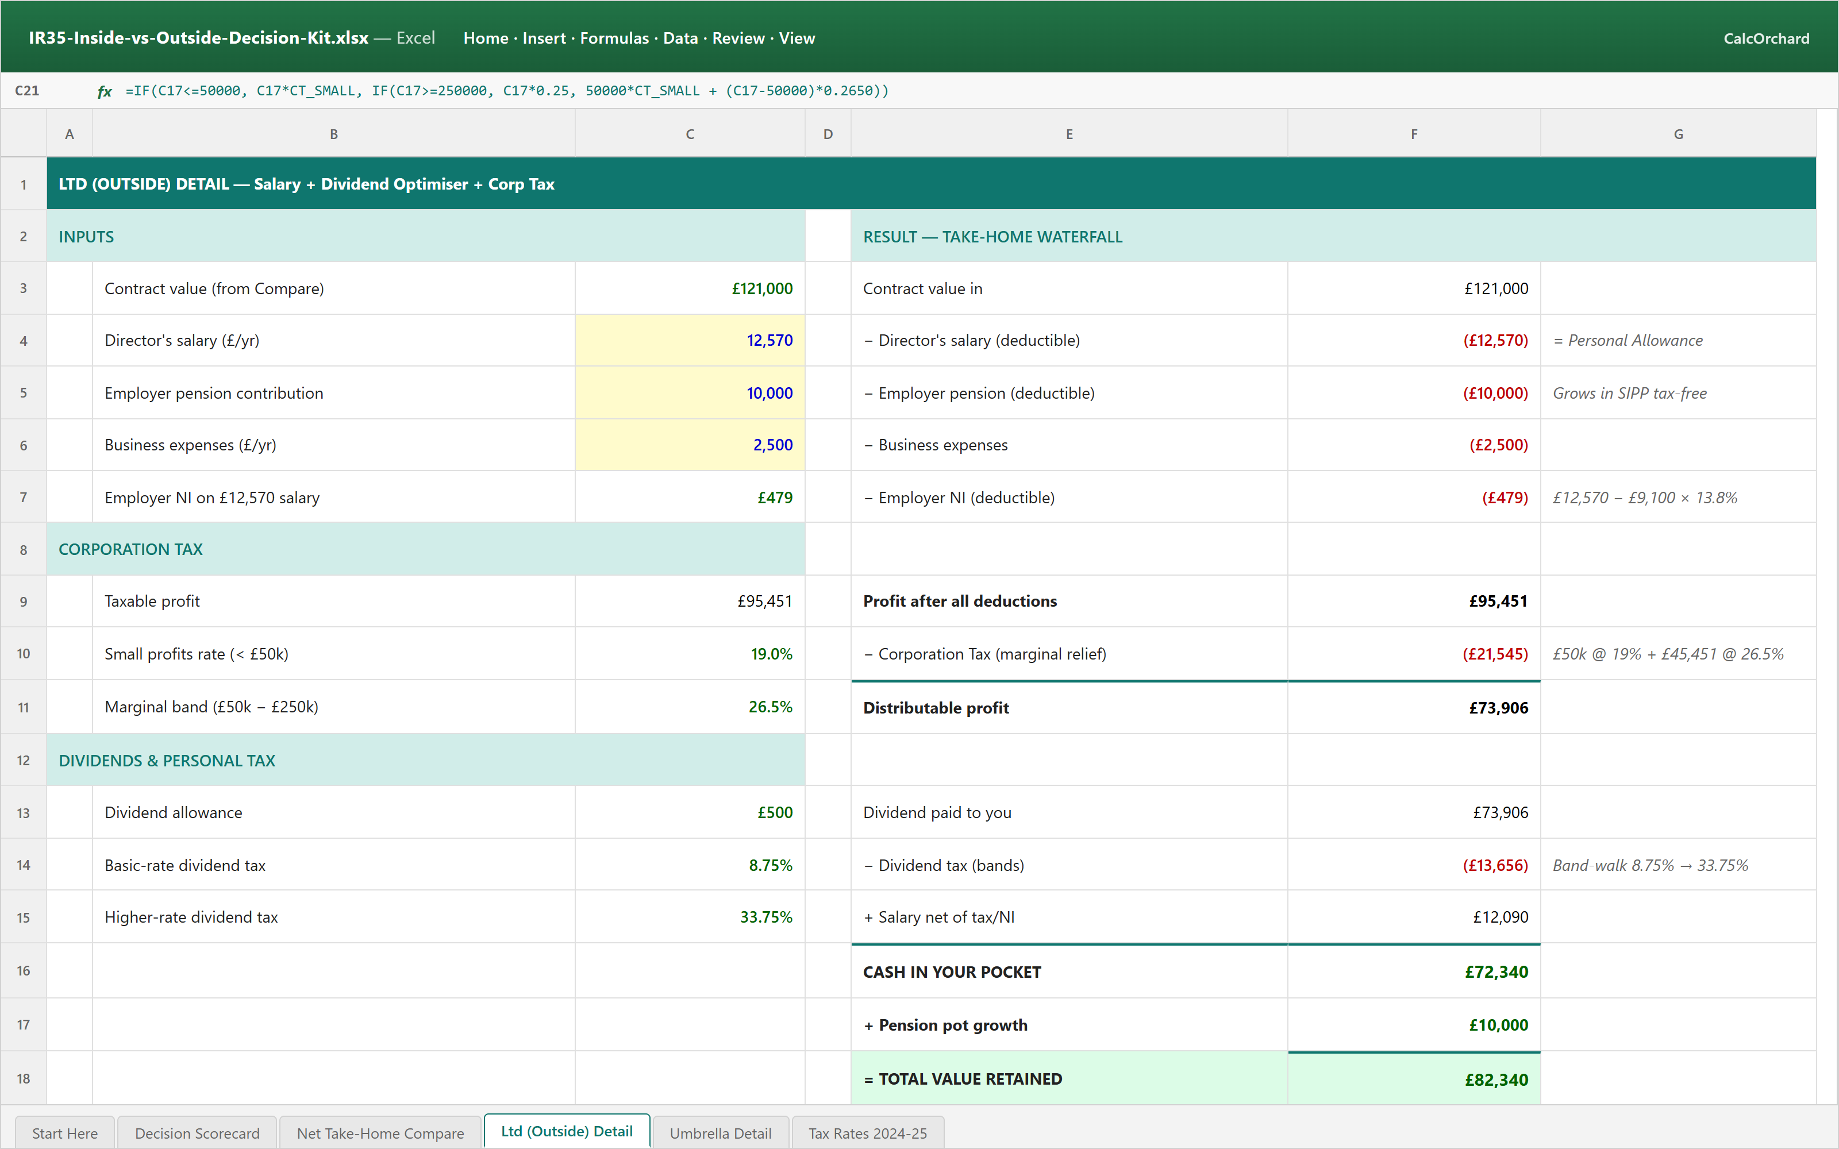Select the Small profits rate 19.0% cell

(x=689, y=654)
